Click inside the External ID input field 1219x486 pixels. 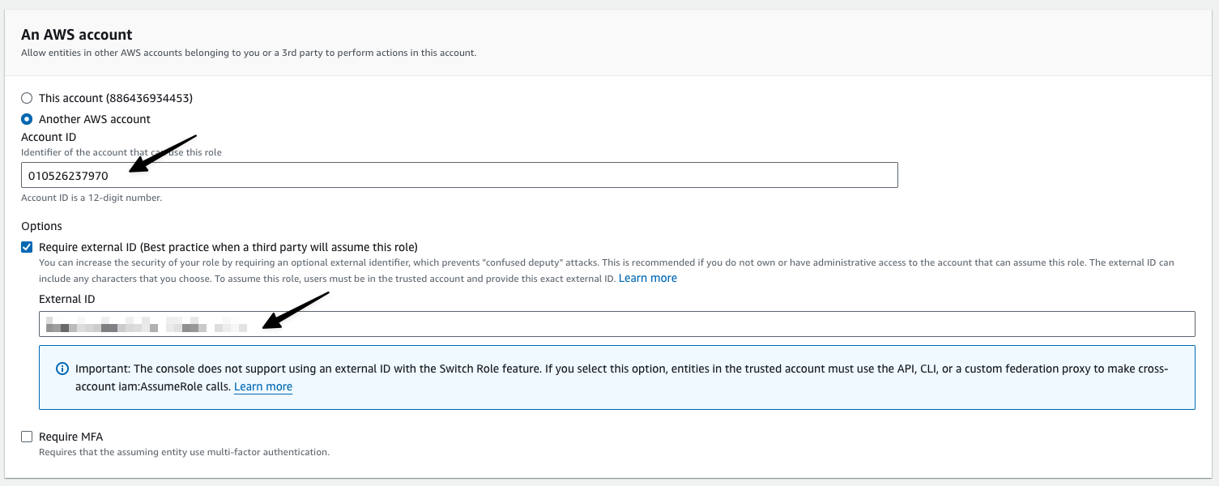point(648,324)
